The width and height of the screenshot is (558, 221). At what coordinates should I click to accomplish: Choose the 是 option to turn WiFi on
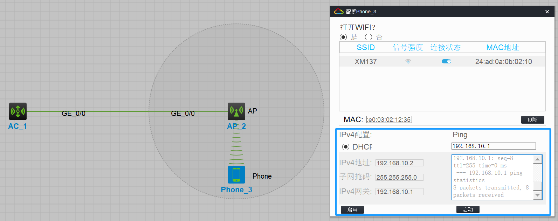[344, 37]
